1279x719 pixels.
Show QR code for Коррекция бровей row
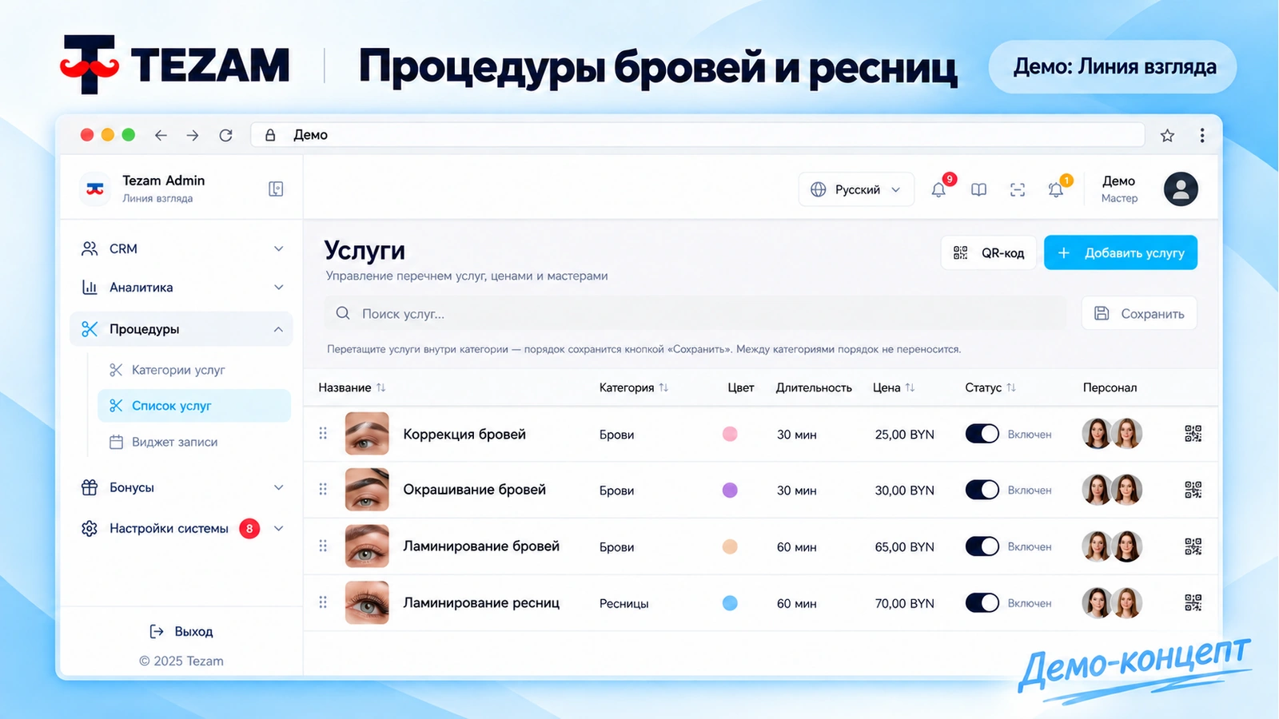coord(1193,434)
